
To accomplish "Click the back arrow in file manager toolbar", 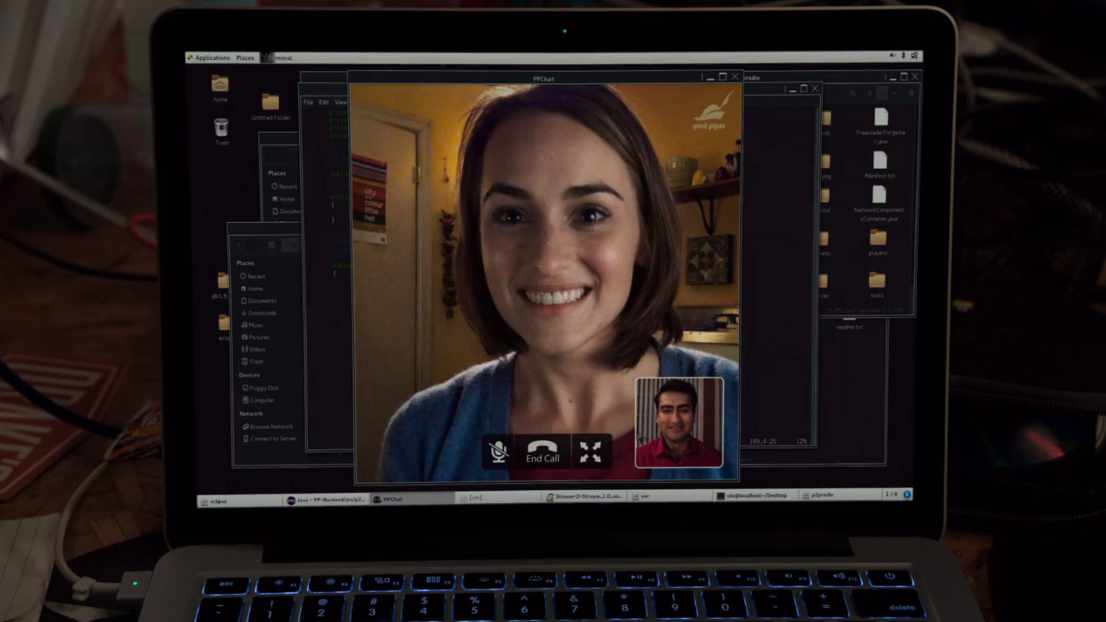I will tap(238, 245).
